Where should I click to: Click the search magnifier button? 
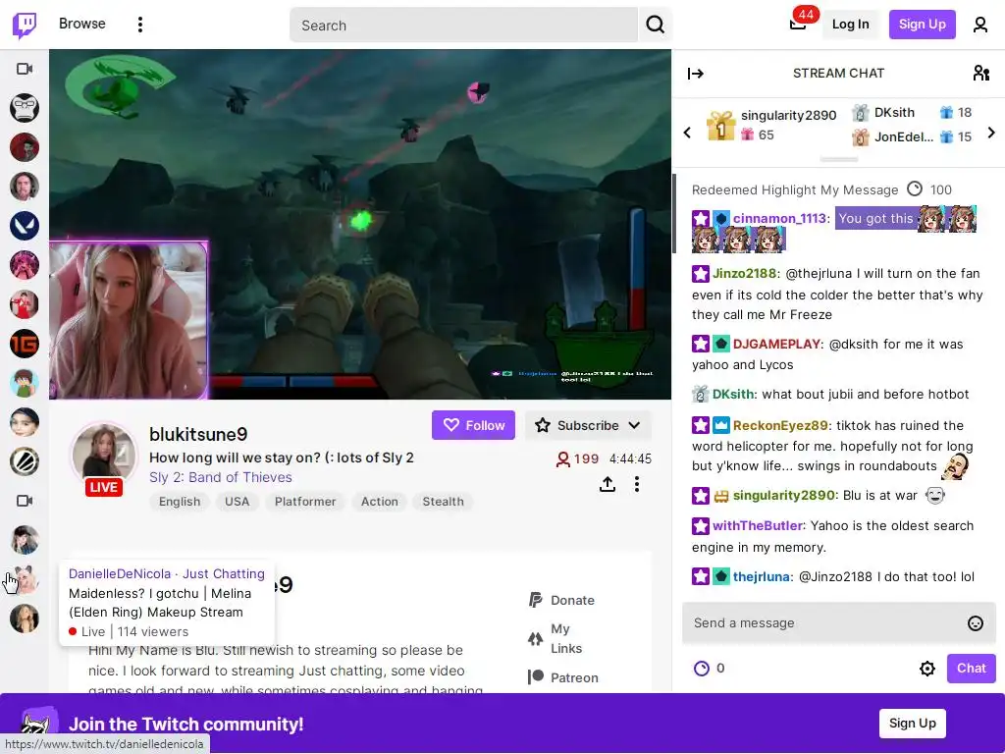(655, 25)
